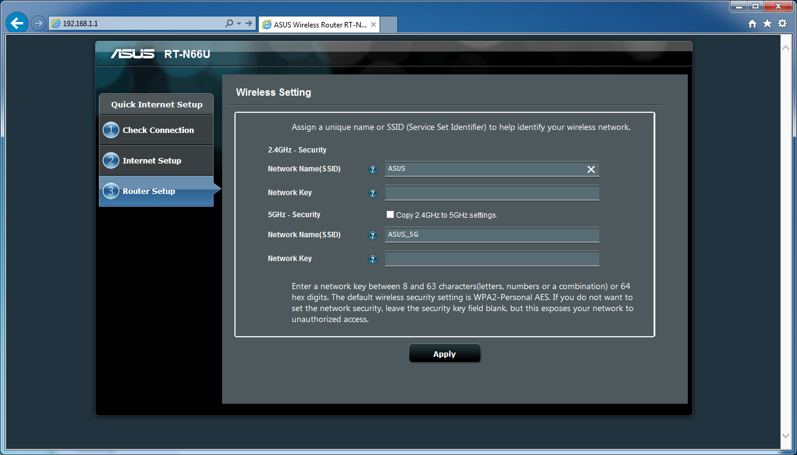Click the ASUS logo in header
This screenshot has width=797, height=455.
(x=133, y=54)
